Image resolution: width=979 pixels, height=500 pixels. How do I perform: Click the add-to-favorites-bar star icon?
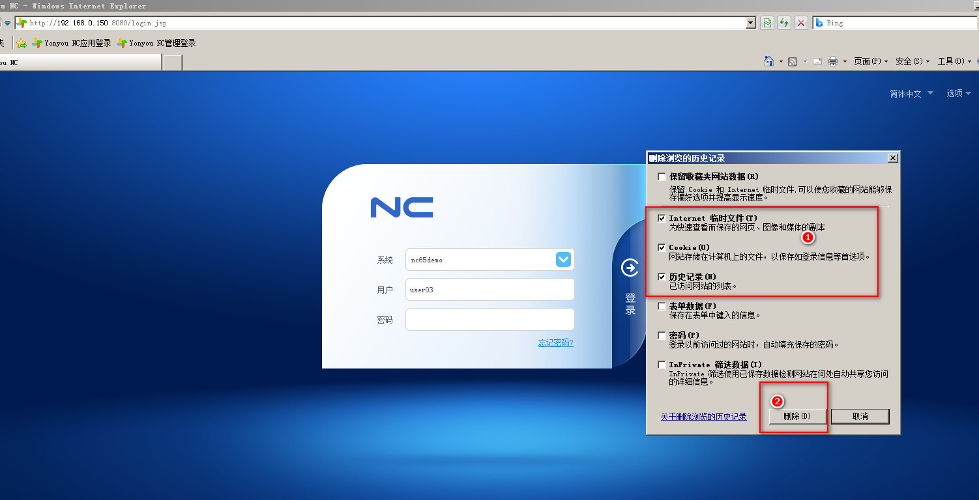tap(22, 43)
